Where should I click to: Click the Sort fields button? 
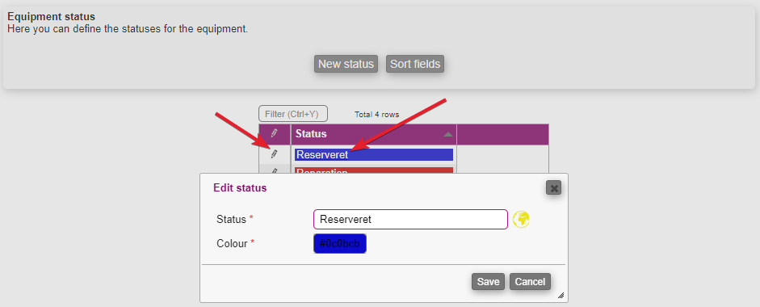(x=415, y=64)
